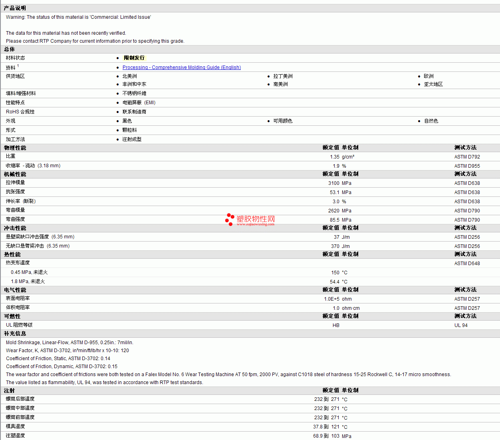Click the '补充信息' section header
The image size is (500, 440).
[15, 333]
